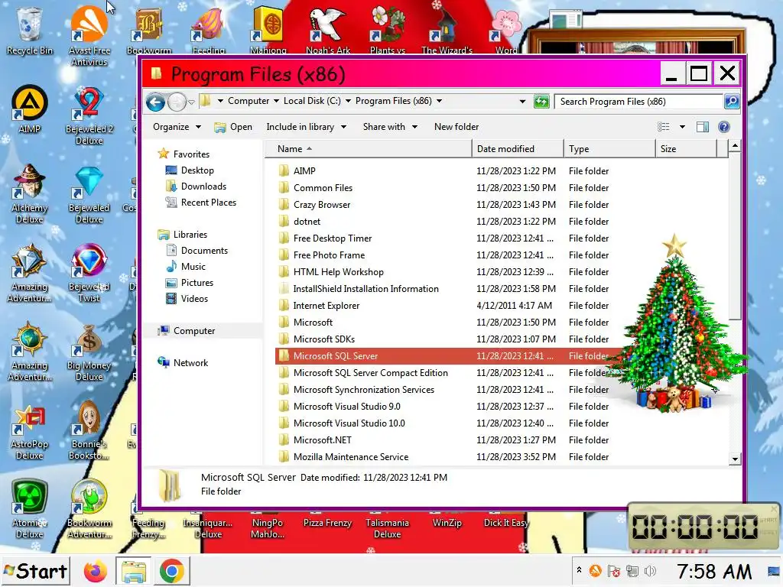Open the AIMP desktop shortcut
Viewport: 783px width, 587px height.
tap(29, 110)
